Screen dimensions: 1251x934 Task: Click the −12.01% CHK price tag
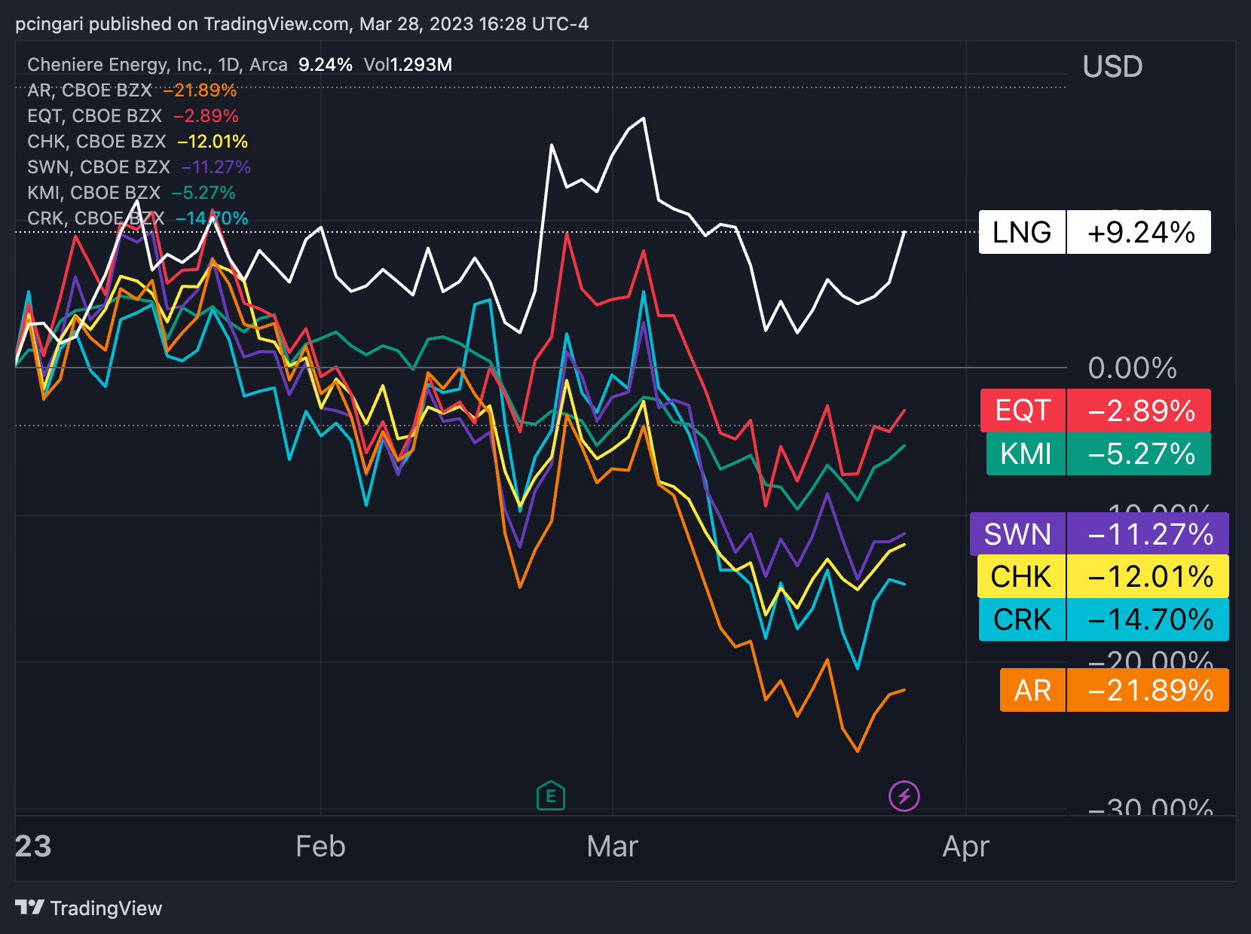pos(1149,576)
